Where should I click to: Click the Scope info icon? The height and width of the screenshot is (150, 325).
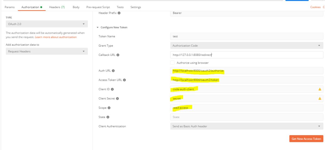click(109, 108)
